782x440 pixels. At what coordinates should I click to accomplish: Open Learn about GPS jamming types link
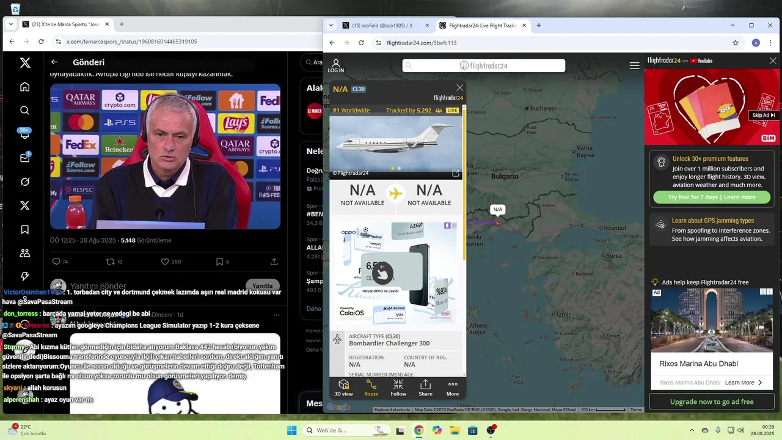coord(712,221)
